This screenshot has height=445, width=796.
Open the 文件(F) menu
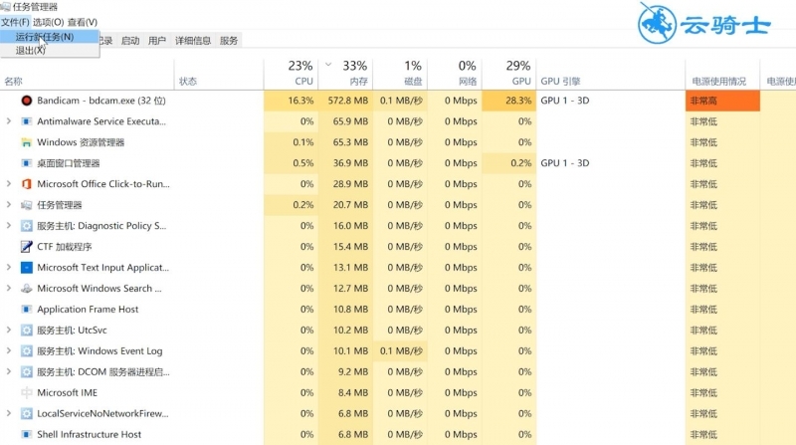coord(15,22)
